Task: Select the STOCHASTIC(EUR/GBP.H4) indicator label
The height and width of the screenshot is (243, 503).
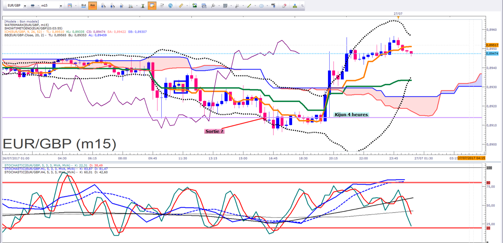Action: (x=40, y=172)
